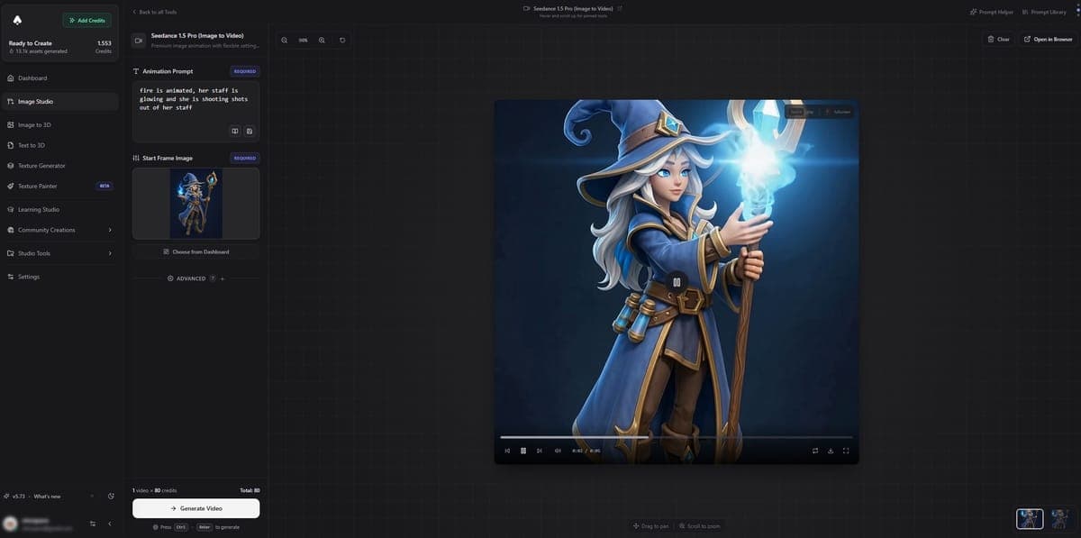Click the 50% zoom level indicator
Screen dimensions: 1081x538
[x=303, y=41]
